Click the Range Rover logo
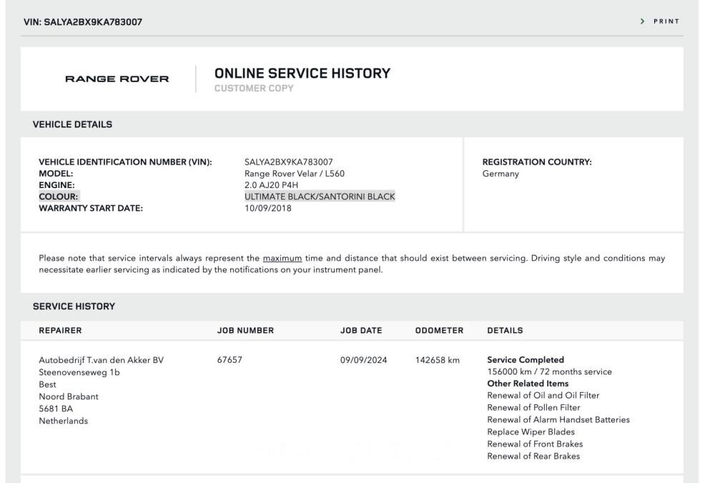Viewport: 715px width, 483px height. tap(117, 79)
